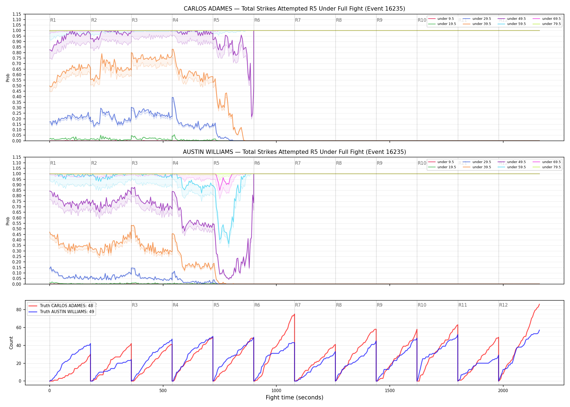
Task: Select the R7 marker in the Count chart
Action: pyautogui.click(x=298, y=305)
